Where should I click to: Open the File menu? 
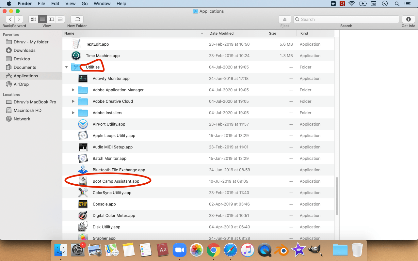point(41,4)
